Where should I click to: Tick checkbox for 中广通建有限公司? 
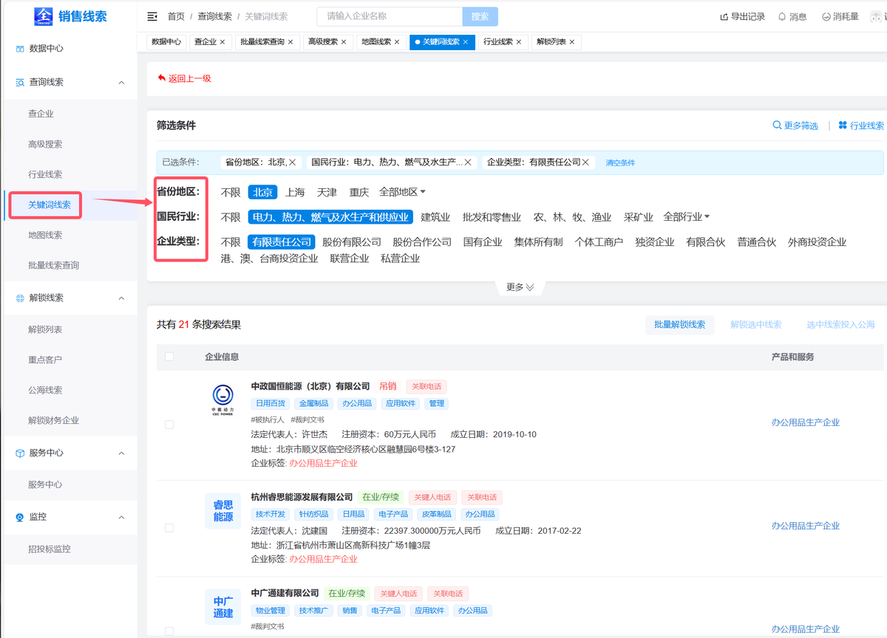coord(169,631)
